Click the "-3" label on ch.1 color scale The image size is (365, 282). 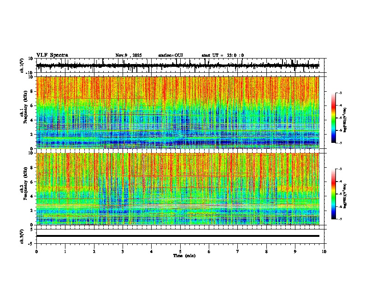pyautogui.click(x=340, y=93)
